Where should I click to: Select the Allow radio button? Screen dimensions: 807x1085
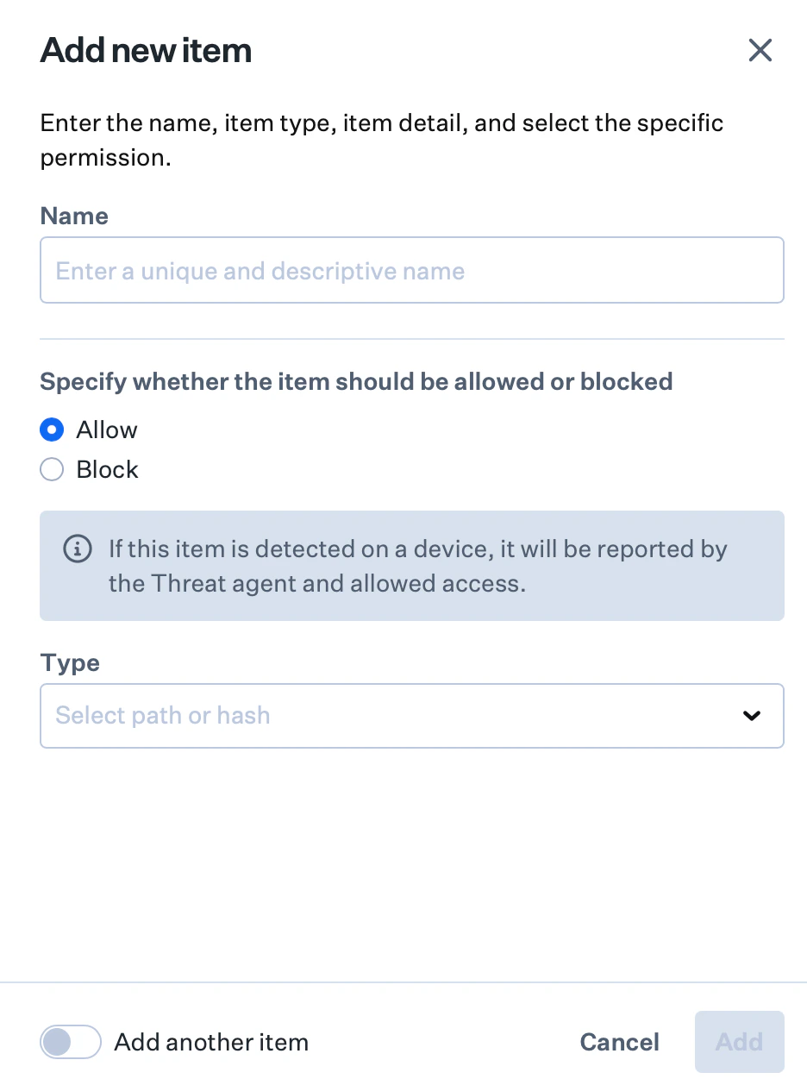click(51, 430)
